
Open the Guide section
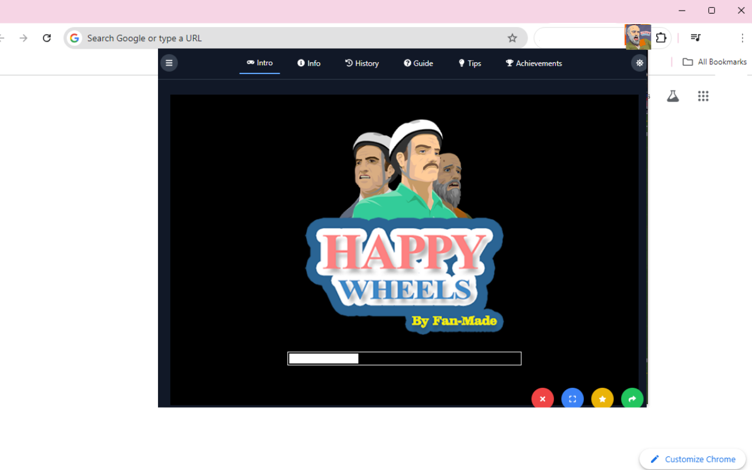[418, 63]
